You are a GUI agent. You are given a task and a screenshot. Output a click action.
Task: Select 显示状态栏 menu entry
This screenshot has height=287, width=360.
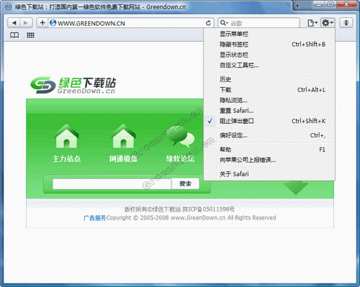coord(269,55)
